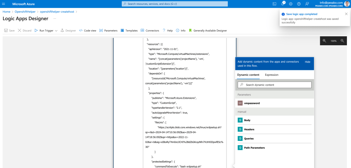The width and height of the screenshot is (351, 168).
Task: Open Templates
Action: [129, 31]
